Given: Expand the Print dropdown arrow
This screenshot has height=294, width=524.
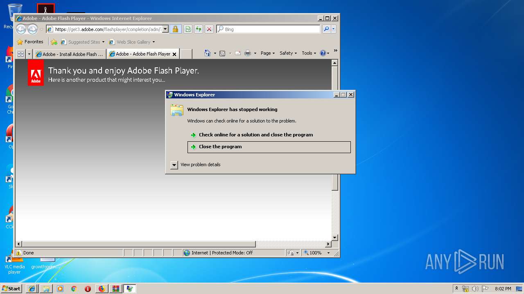Looking at the screenshot, I should pos(255,53).
